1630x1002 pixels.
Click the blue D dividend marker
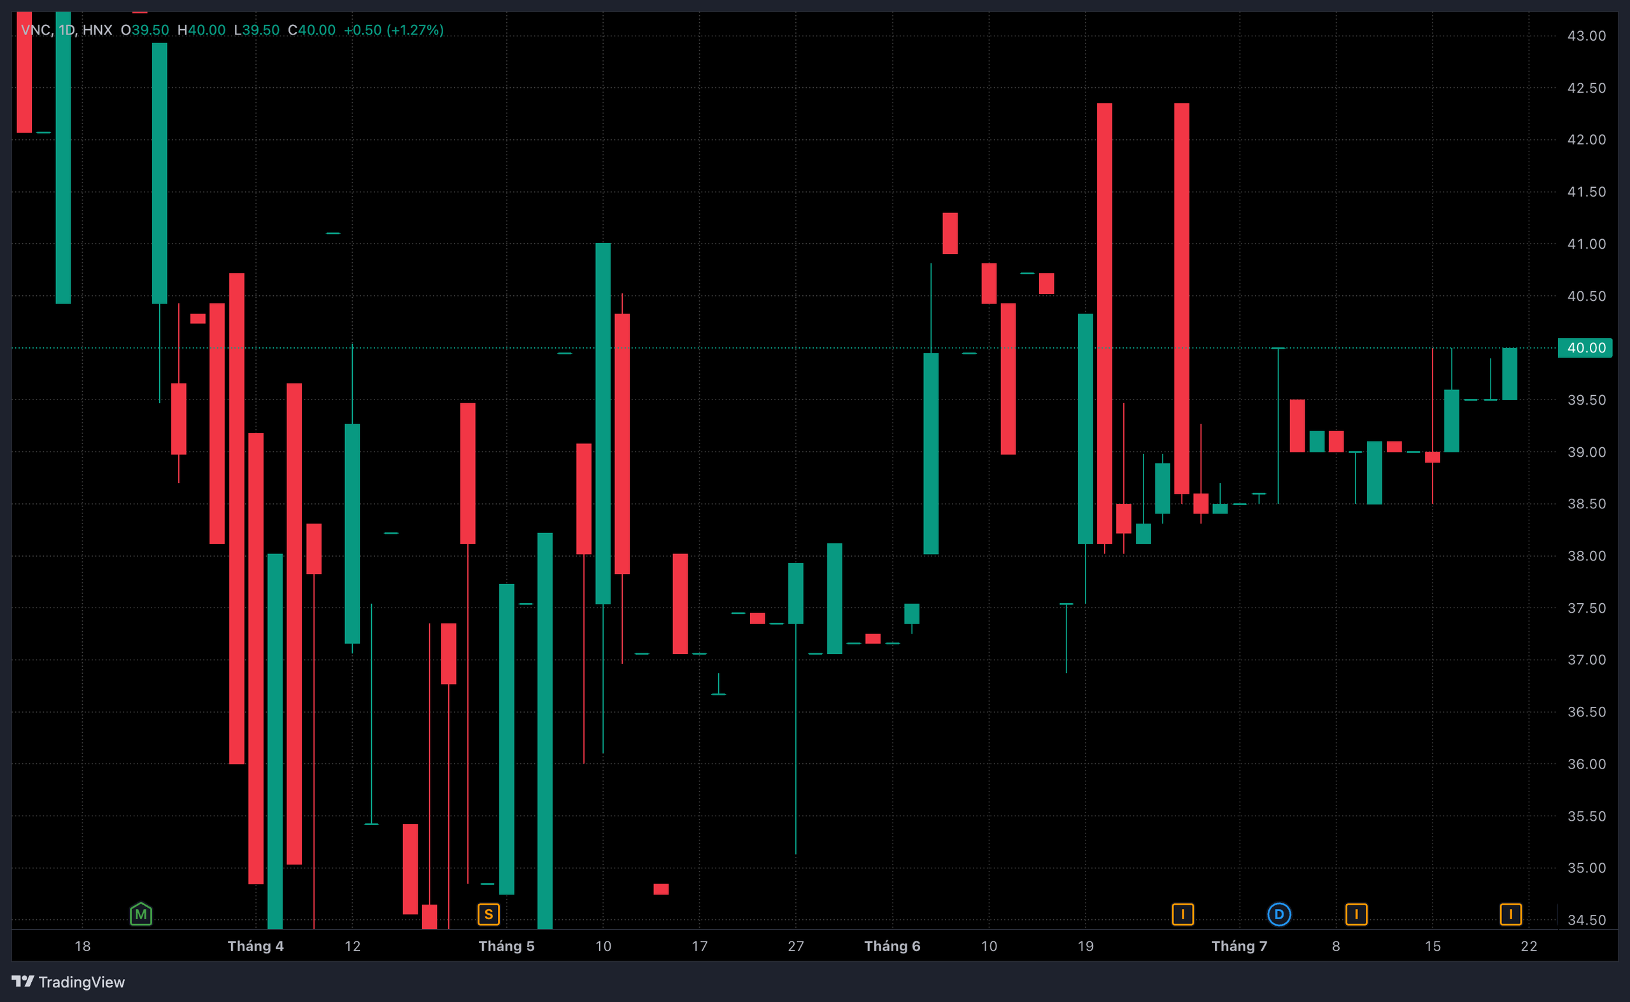click(x=1279, y=914)
